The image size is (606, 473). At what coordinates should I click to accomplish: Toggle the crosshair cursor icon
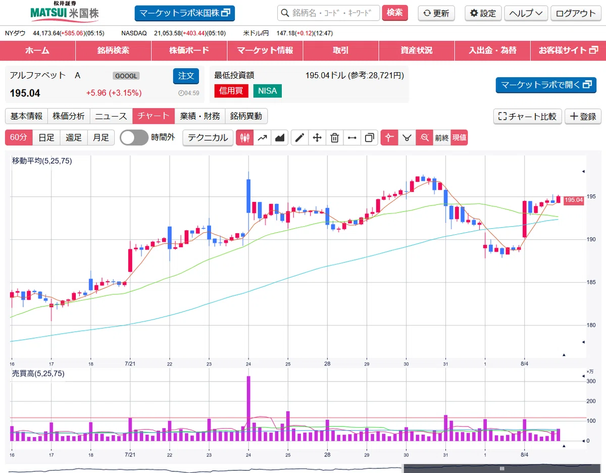[x=389, y=137]
